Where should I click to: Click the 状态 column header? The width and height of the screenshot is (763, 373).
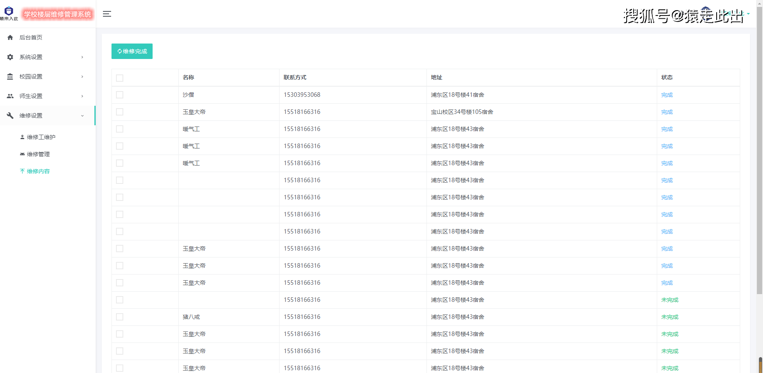pyautogui.click(x=667, y=77)
